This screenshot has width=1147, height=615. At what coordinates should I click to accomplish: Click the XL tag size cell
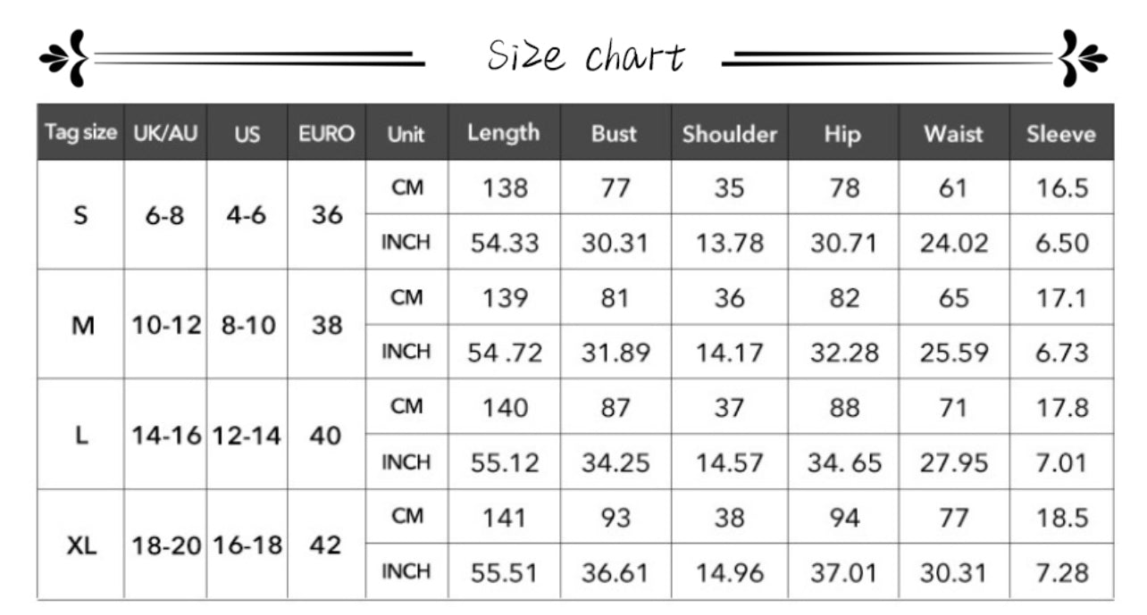(81, 544)
